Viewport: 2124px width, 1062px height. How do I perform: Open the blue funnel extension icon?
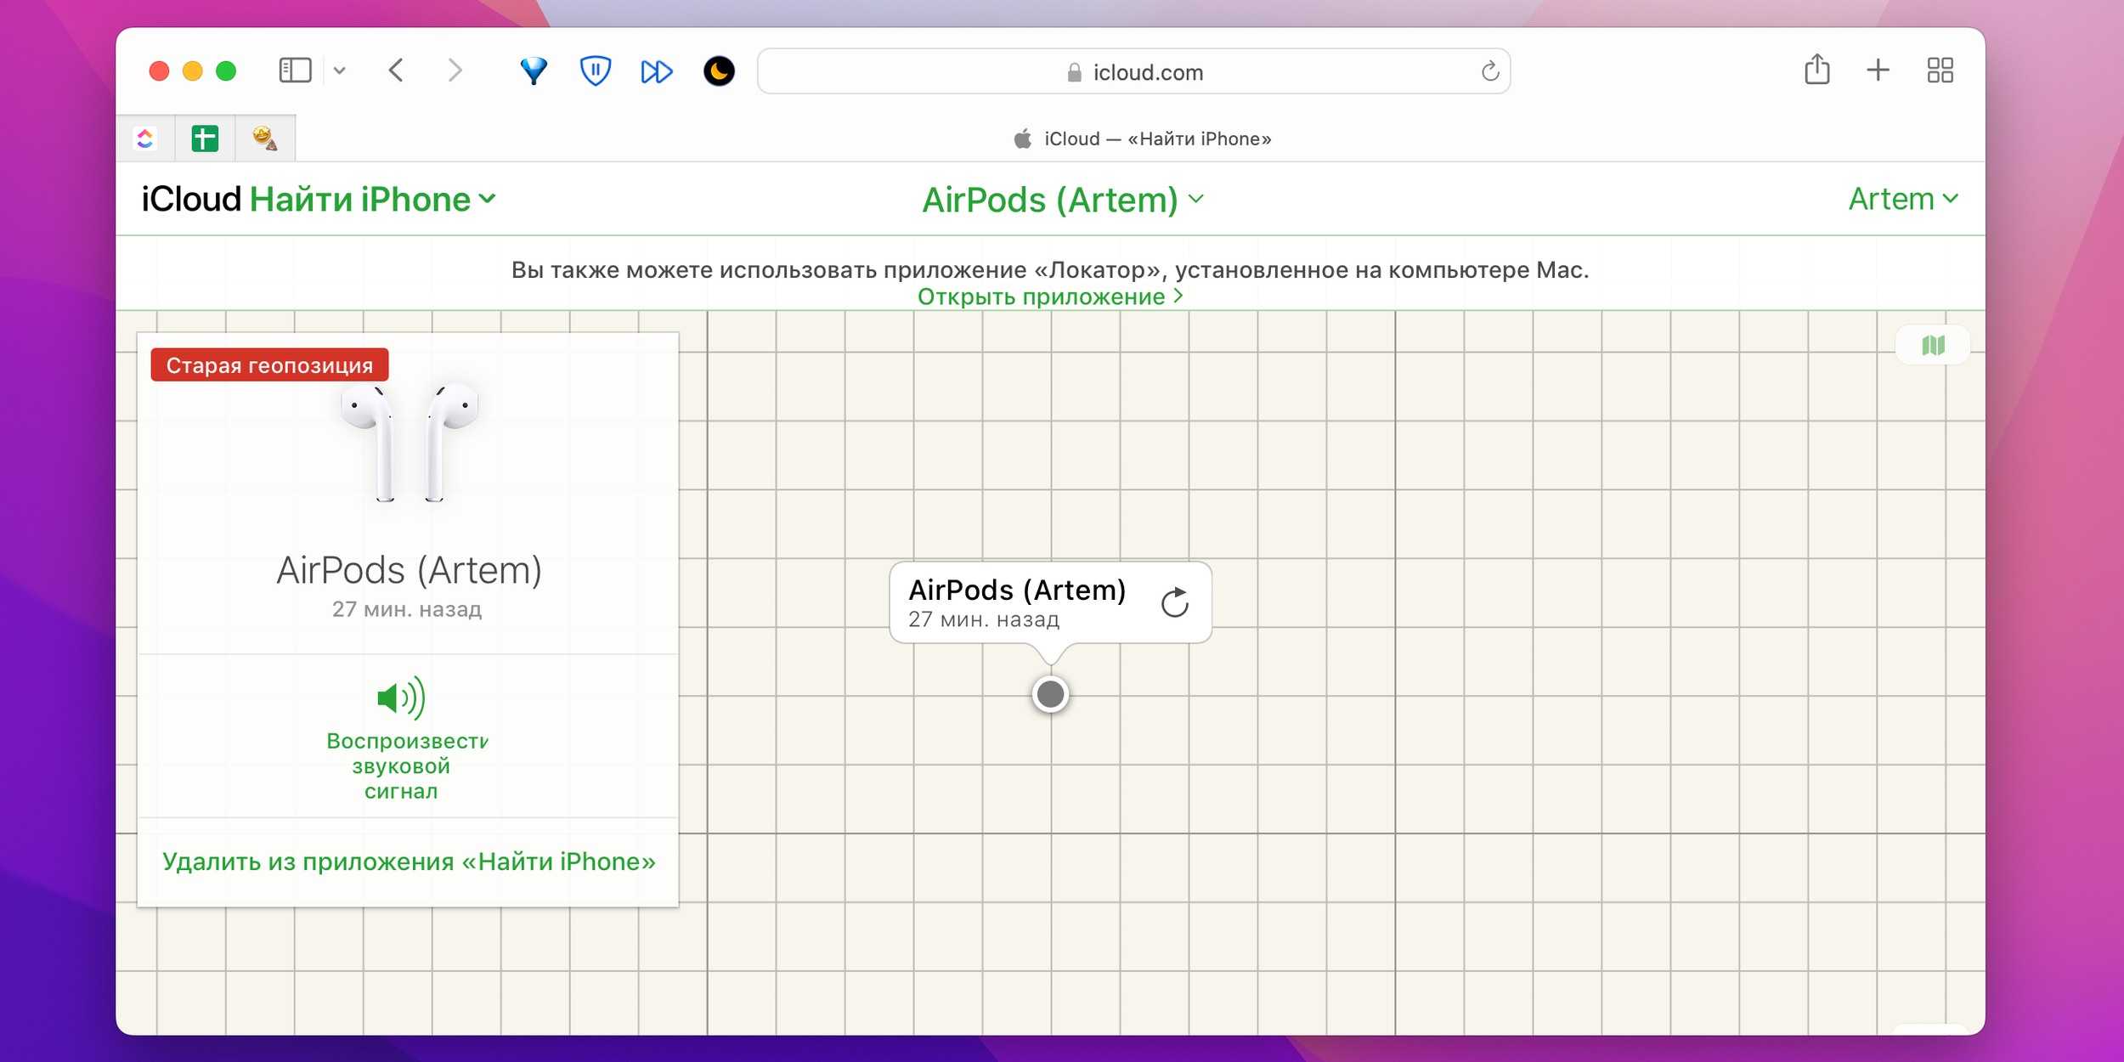click(534, 71)
